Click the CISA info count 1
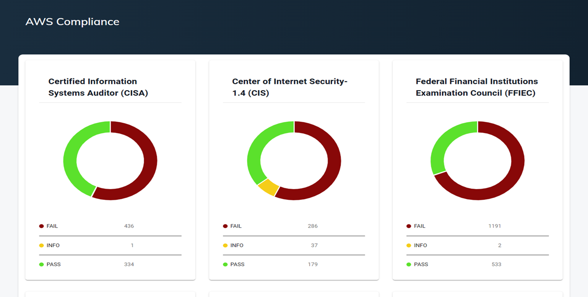This screenshot has height=297, width=588. [x=132, y=245]
